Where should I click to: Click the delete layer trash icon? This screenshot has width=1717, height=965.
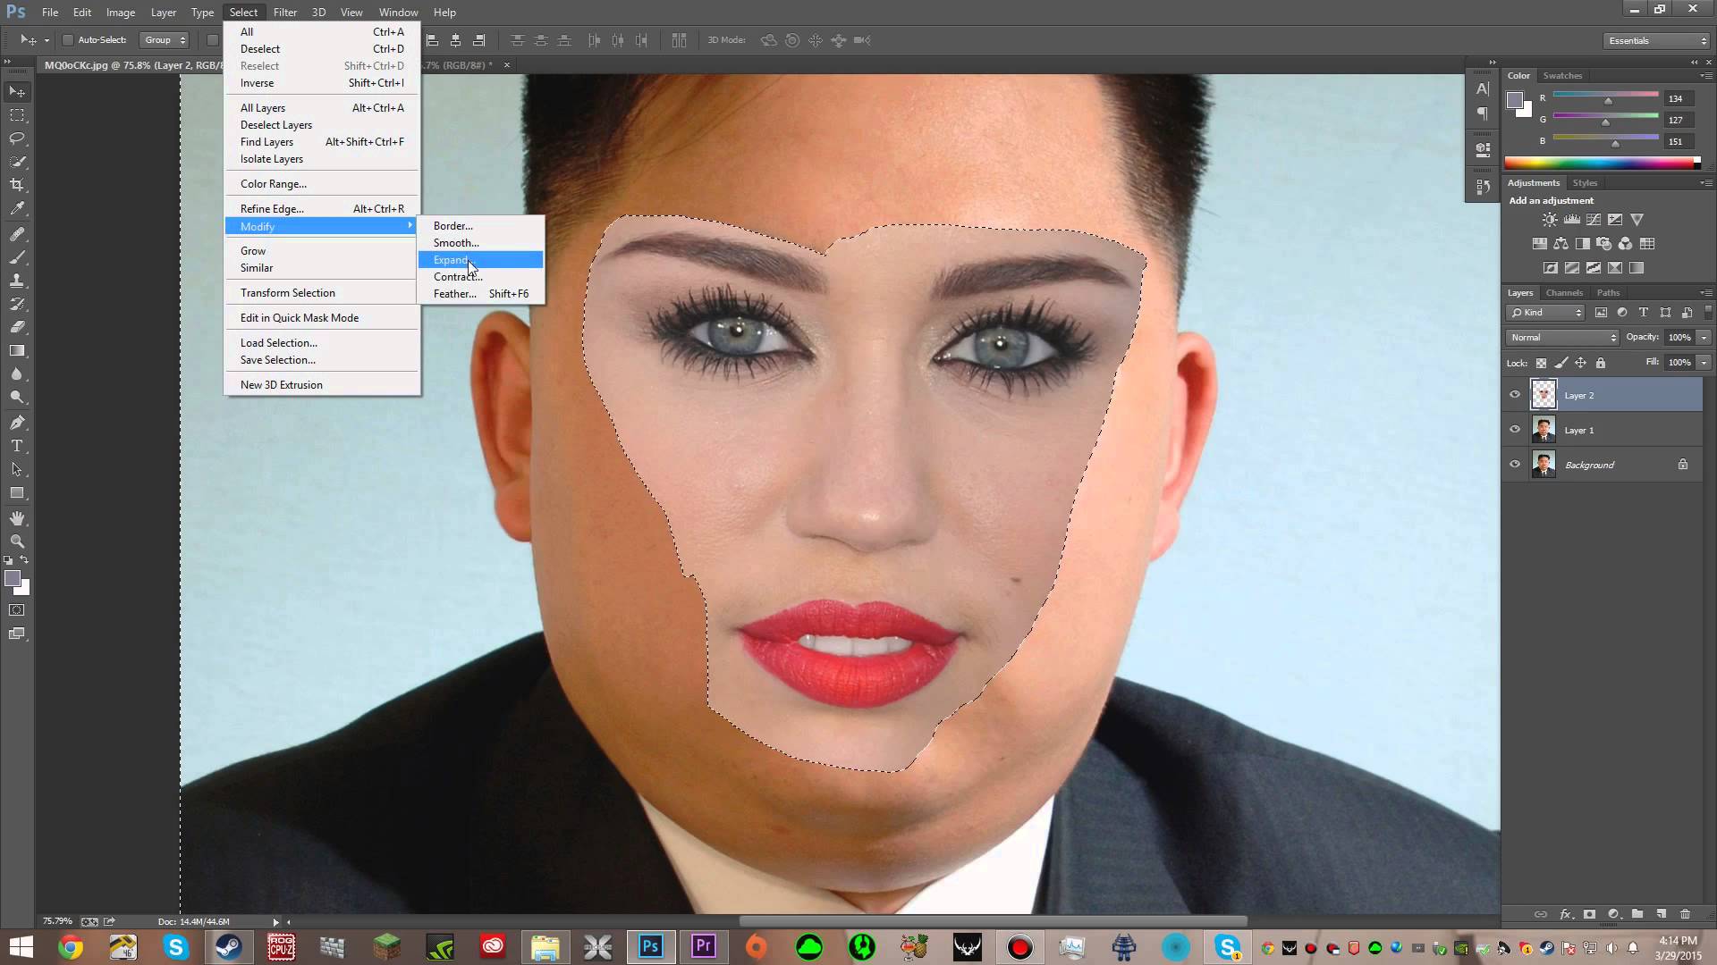coord(1685,914)
